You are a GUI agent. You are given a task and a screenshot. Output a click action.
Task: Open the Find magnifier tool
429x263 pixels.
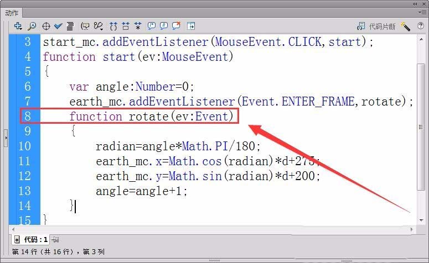(32, 26)
